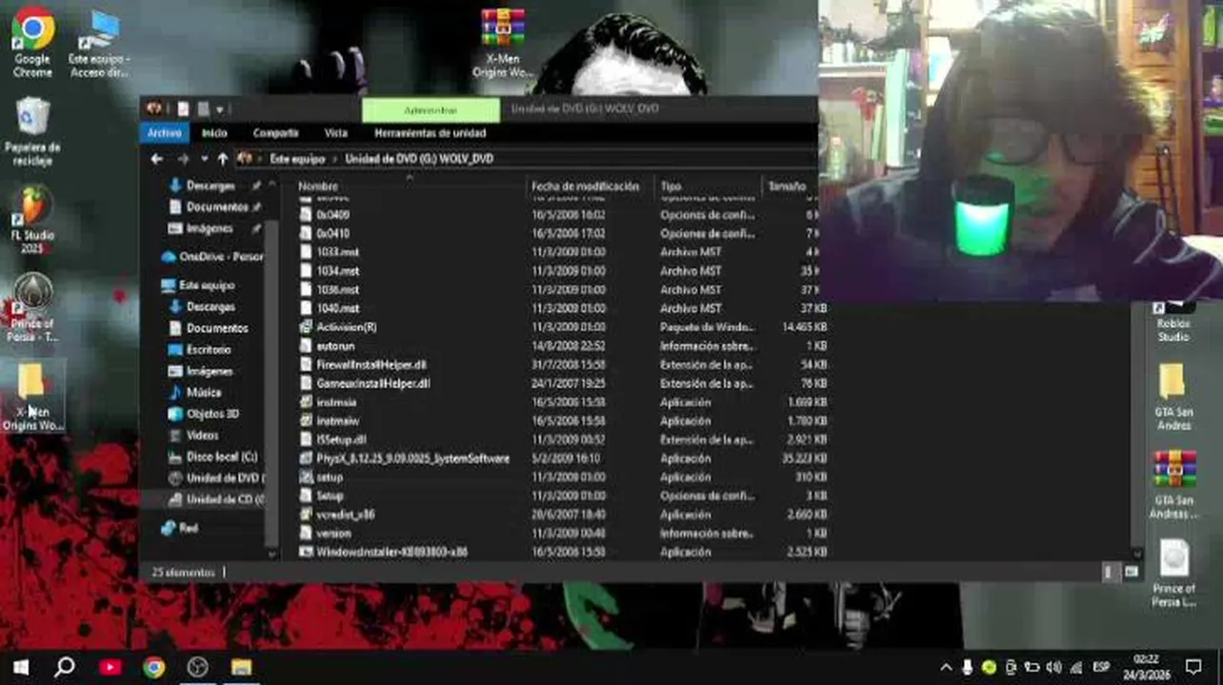Click Unidad de DVD (G:) breadcrumb
Screen dimensions: 1223x685
[x=419, y=159]
